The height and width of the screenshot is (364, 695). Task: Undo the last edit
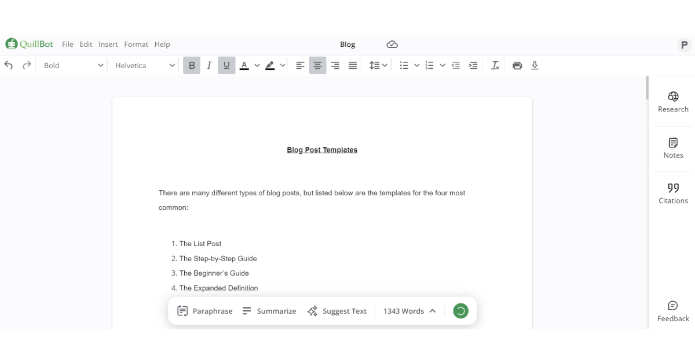[x=9, y=65]
